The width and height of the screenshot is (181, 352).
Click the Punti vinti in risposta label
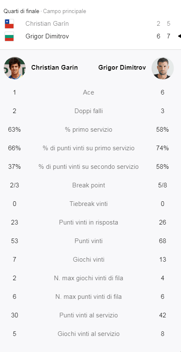(89, 222)
